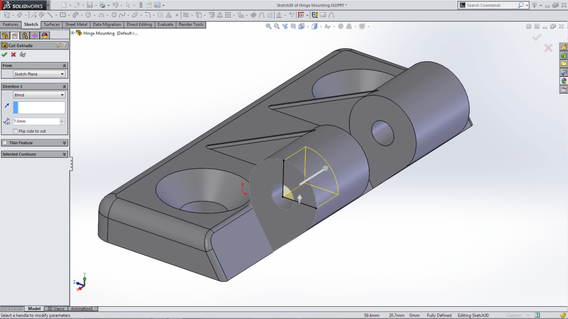
Task: Cancel the Cut-Extrude with red X
Action: [x=13, y=54]
